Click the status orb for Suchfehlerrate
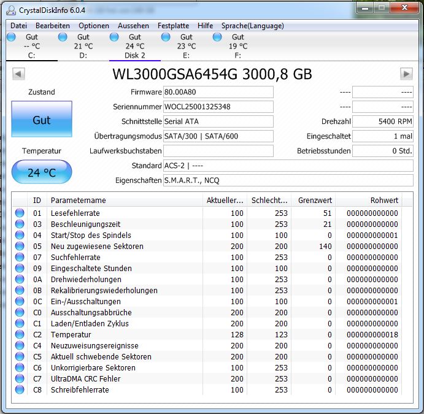Image resolution: width=424 pixels, height=414 pixels. tap(20, 257)
